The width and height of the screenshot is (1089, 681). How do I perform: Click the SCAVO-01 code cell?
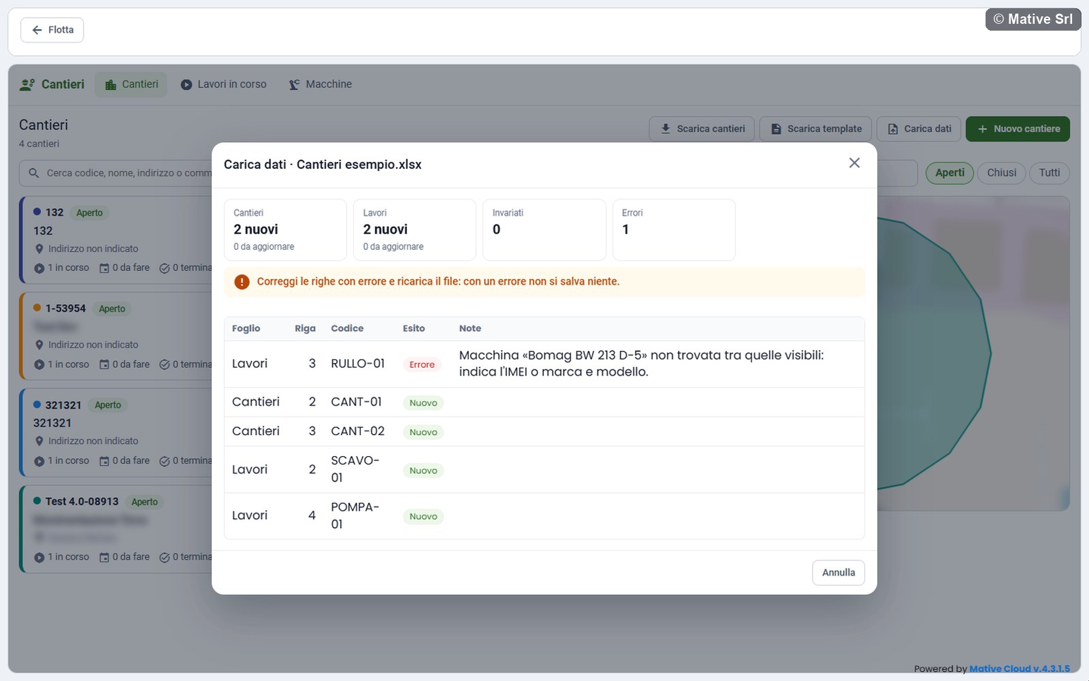point(355,469)
